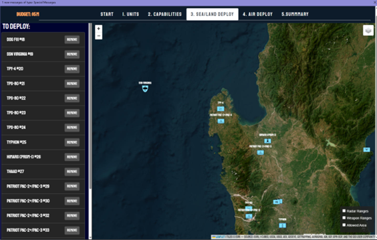Select the TPY-4 #20 list entry
Image resolution: width=377 pixels, height=240 pixels.
coord(43,68)
